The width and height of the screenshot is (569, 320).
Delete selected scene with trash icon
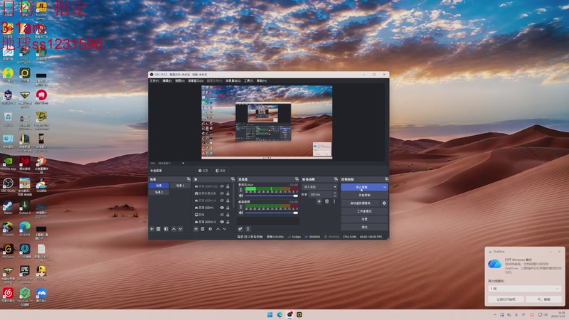click(159, 229)
